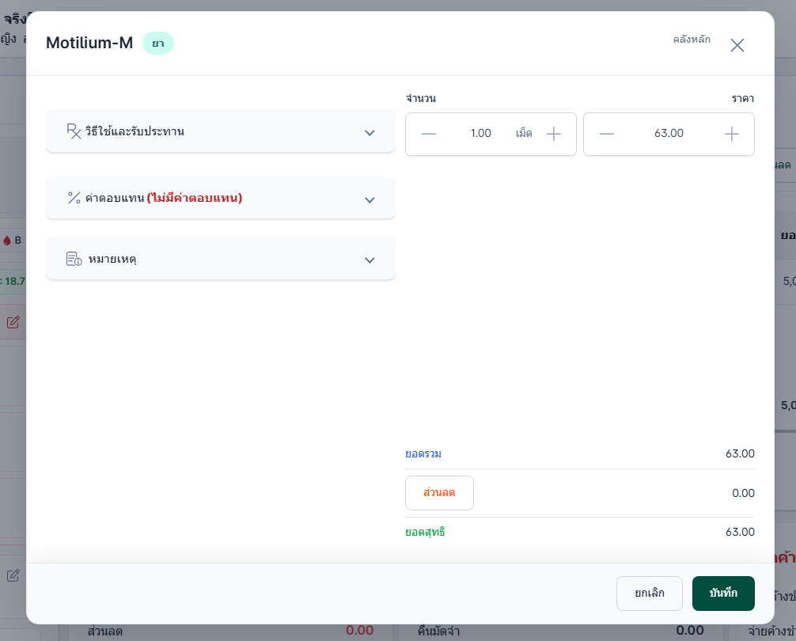Click ยกเลิก to cancel
Screen dimensions: 796x641
(650, 594)
